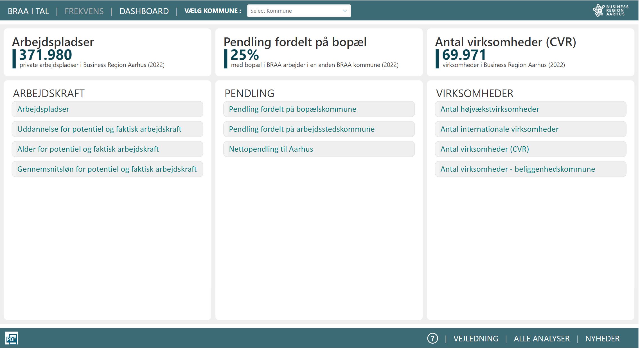
Task: Open the Arbejdspladser analysis button
Action: pyautogui.click(x=107, y=109)
